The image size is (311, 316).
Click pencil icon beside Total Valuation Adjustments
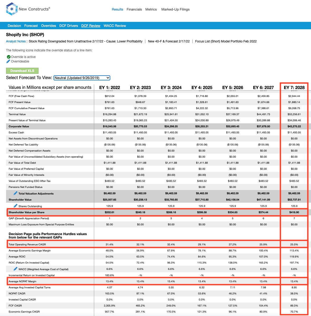pos(15,193)
